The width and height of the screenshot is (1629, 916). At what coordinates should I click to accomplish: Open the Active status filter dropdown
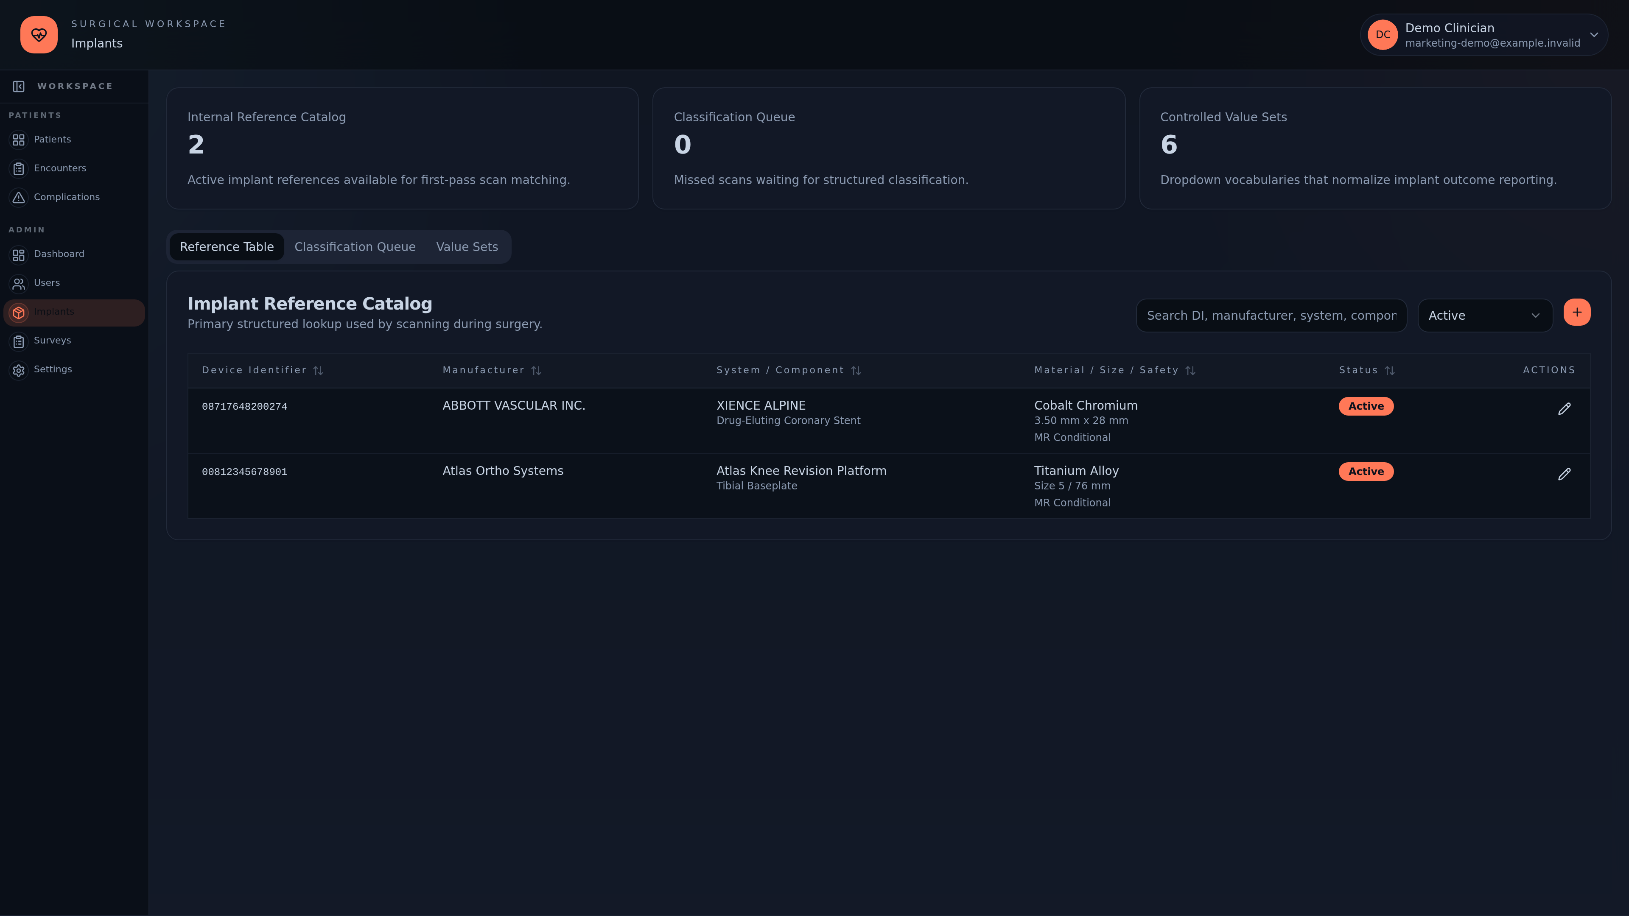click(1485, 316)
